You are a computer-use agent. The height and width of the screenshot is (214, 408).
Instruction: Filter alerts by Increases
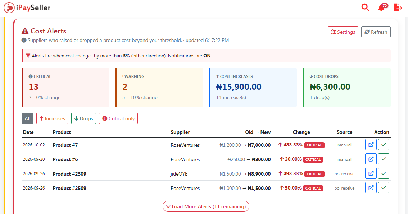point(52,118)
